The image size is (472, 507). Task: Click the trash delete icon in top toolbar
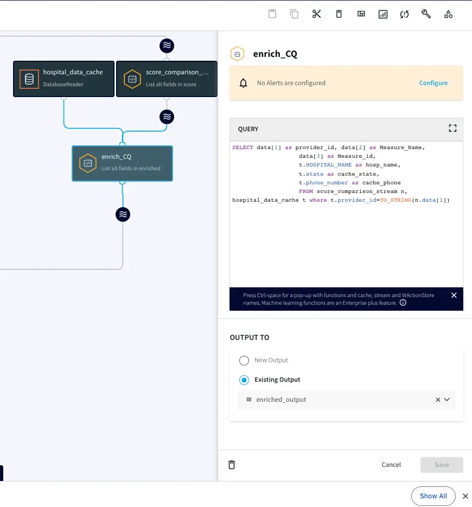pyautogui.click(x=339, y=14)
